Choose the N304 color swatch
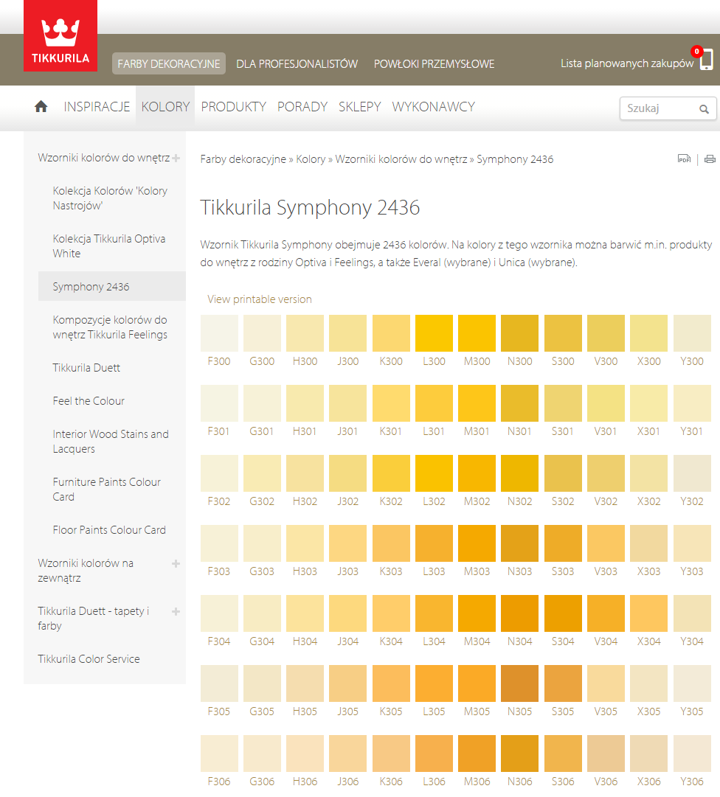Screen dimensions: 720x797 point(519,613)
